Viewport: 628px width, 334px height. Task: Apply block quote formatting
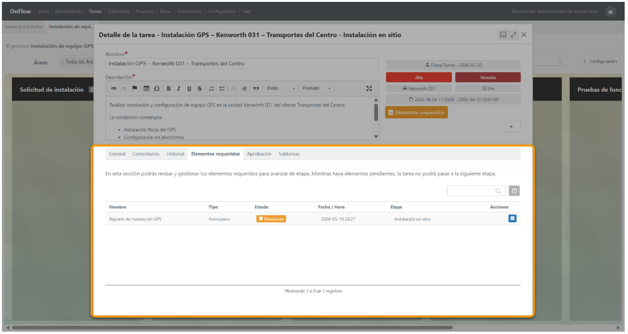click(256, 88)
